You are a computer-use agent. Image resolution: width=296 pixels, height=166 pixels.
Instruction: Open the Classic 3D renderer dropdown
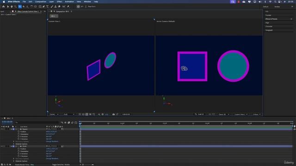click(x=224, y=114)
